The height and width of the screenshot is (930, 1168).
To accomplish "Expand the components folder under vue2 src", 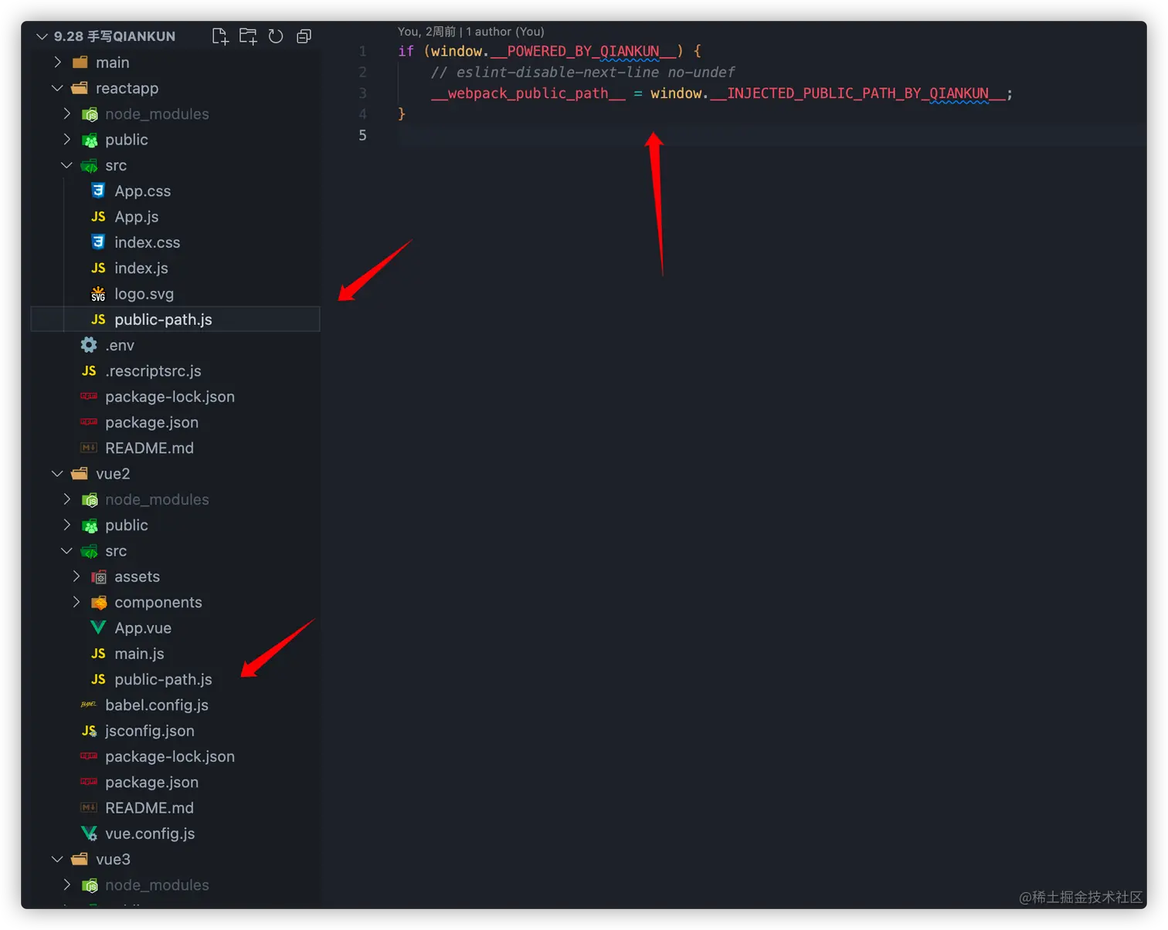I will click(x=76, y=602).
